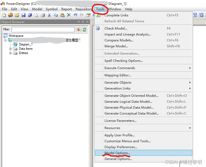Select Merge Model...
This screenshot has width=206, height=167.
(144, 46)
